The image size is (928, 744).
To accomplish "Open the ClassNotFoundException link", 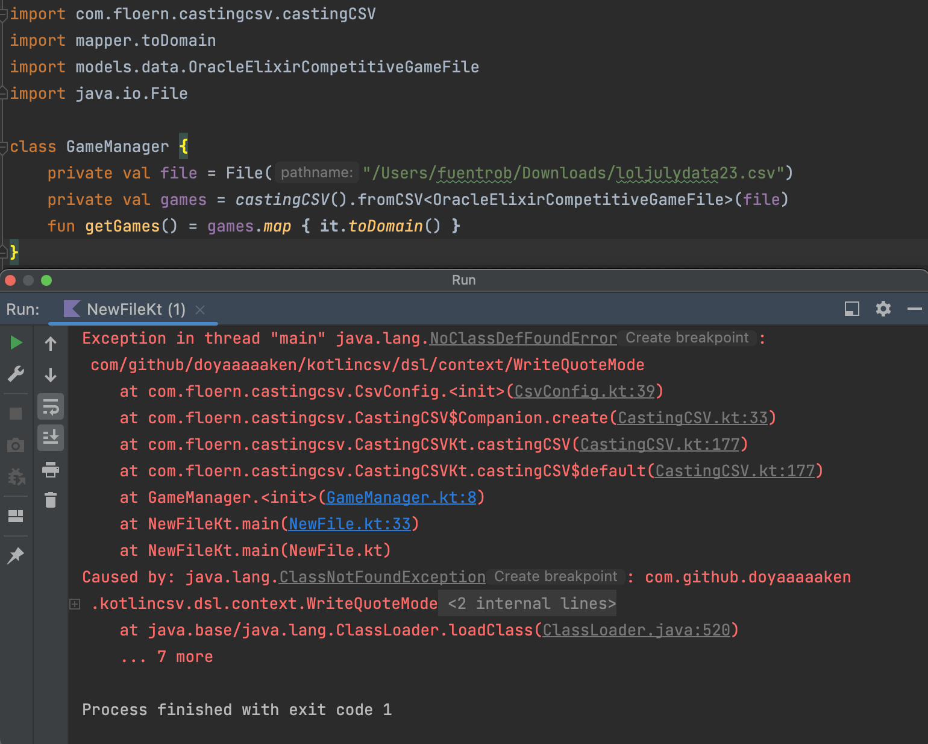I will [x=382, y=577].
